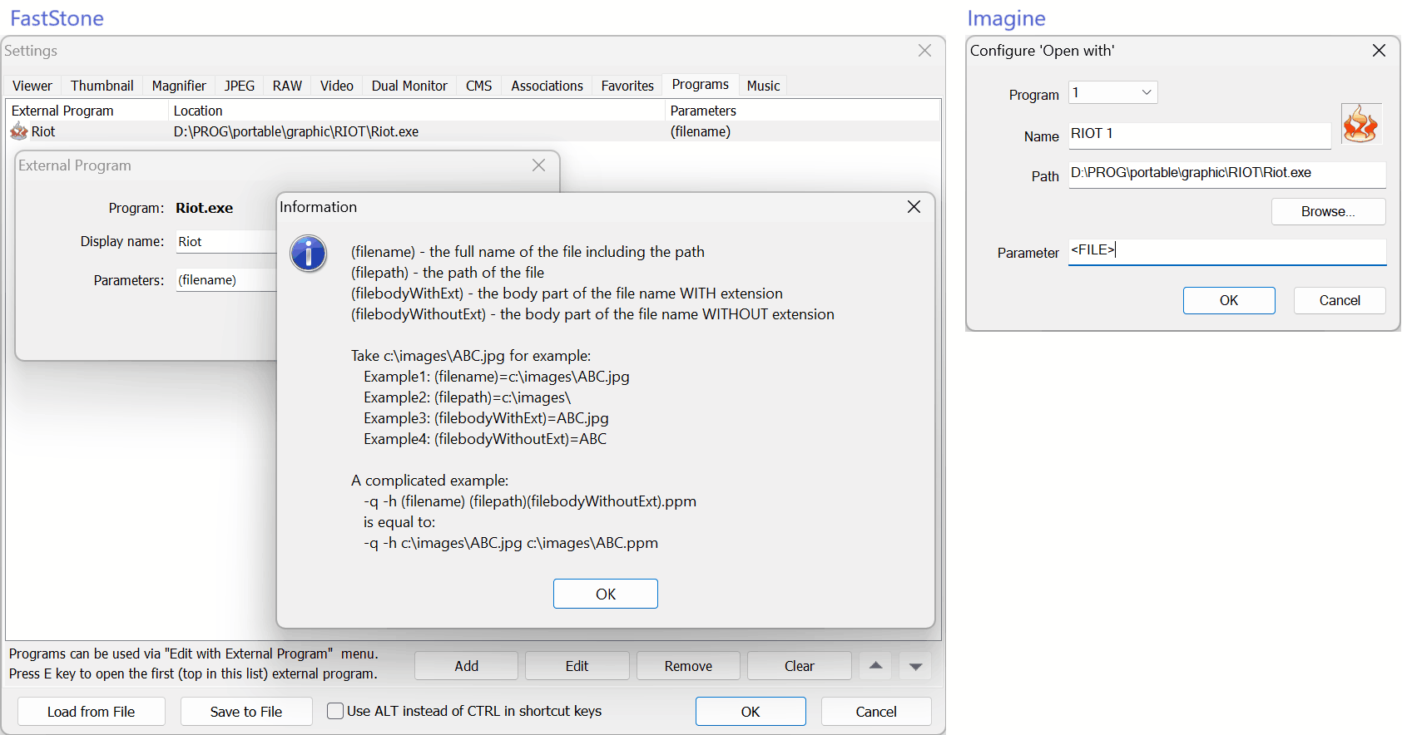Cancel the FastStone Settings window

pyautogui.click(x=876, y=712)
